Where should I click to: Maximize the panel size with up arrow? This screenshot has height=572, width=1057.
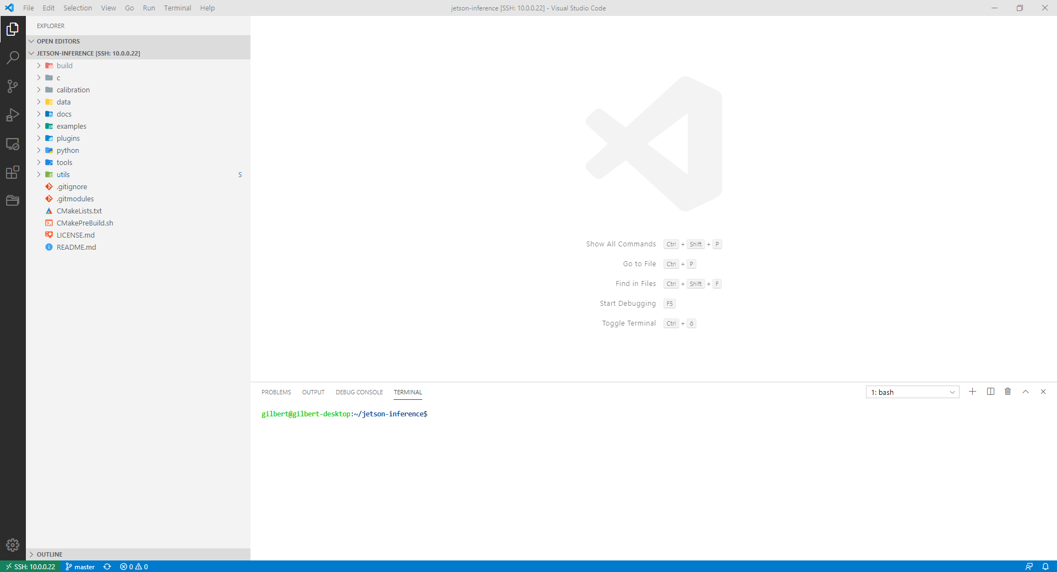click(x=1026, y=392)
